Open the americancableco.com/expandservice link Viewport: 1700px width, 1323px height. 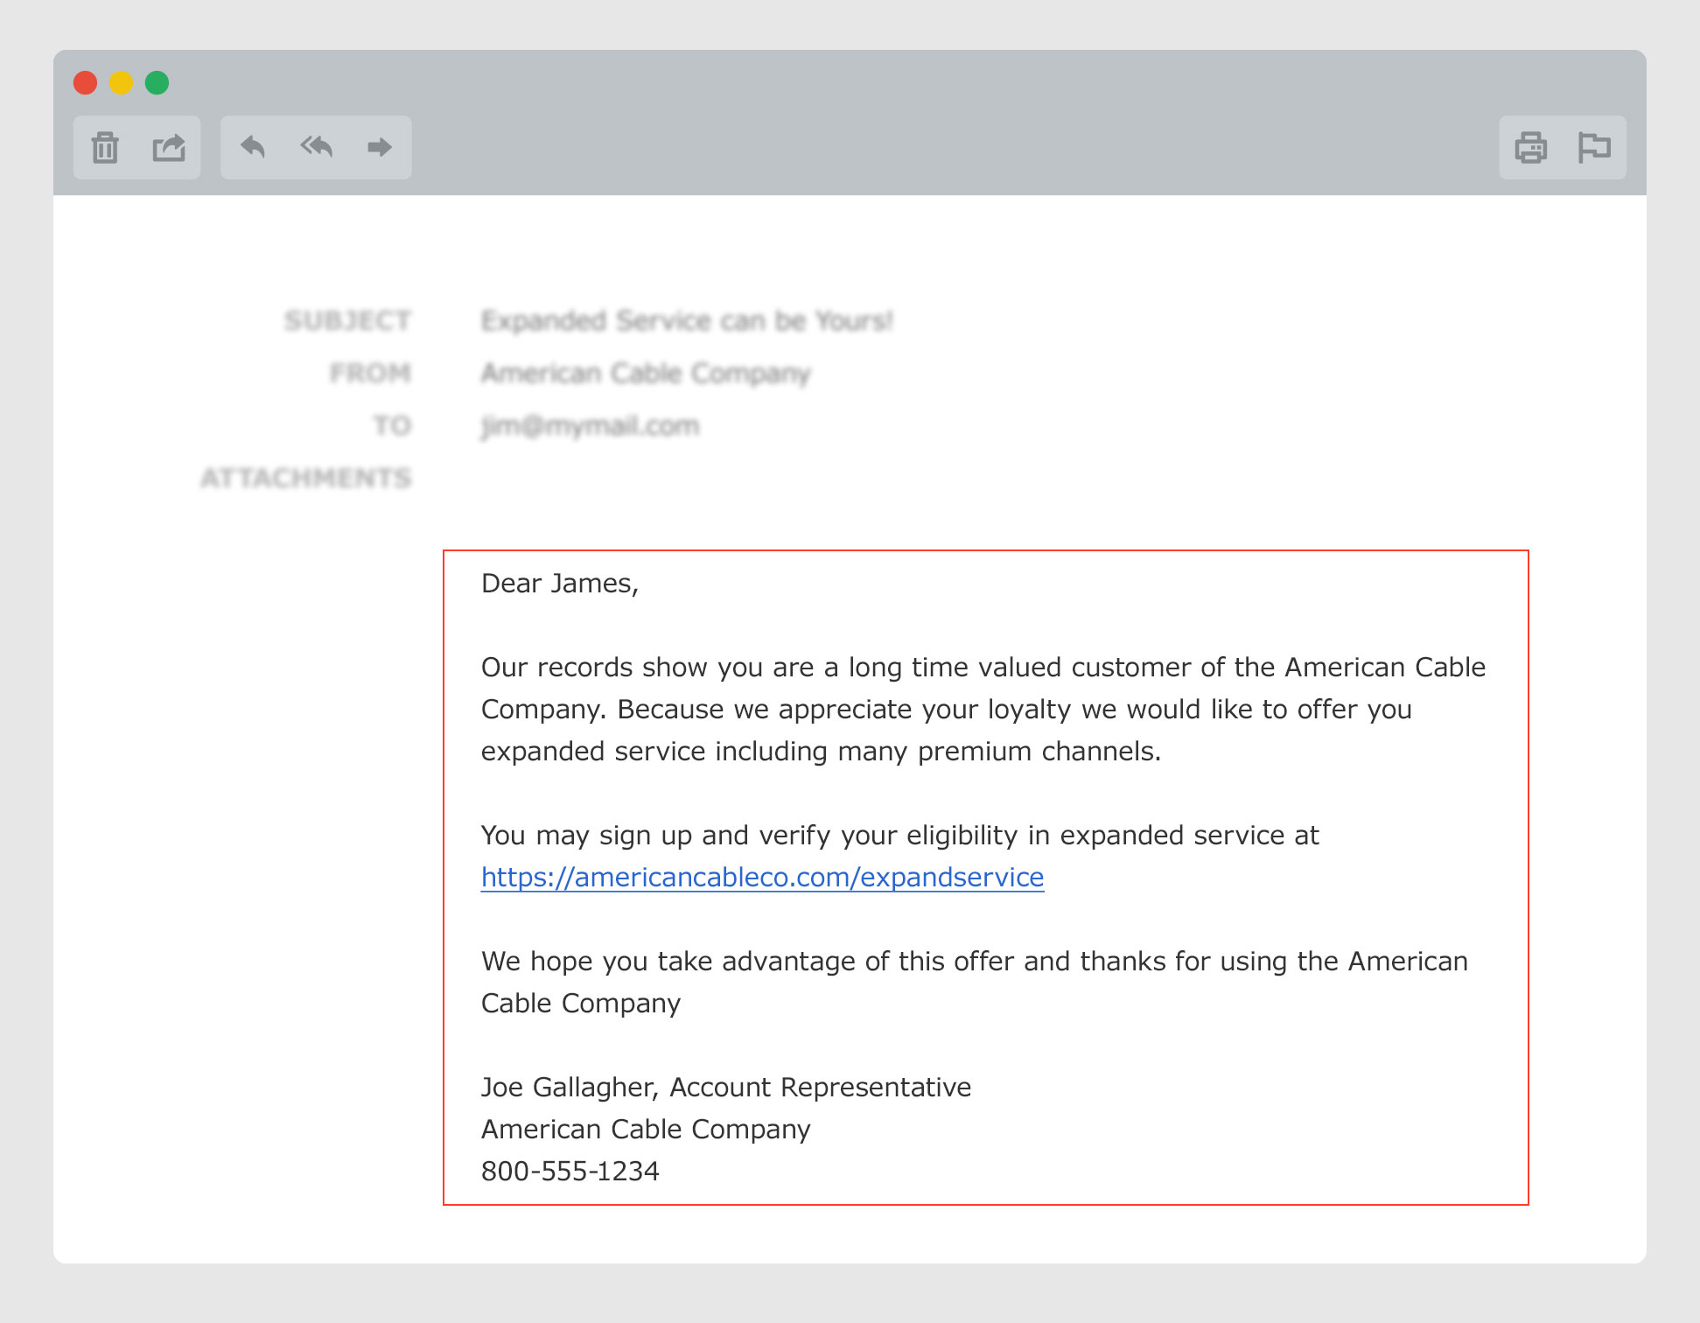[762, 877]
